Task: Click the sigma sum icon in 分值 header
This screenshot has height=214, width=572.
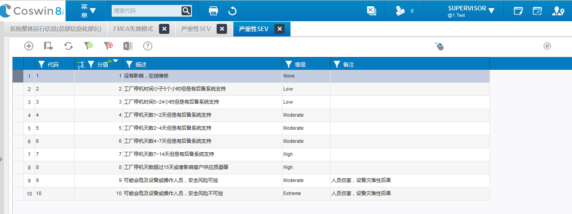Action: [x=82, y=64]
